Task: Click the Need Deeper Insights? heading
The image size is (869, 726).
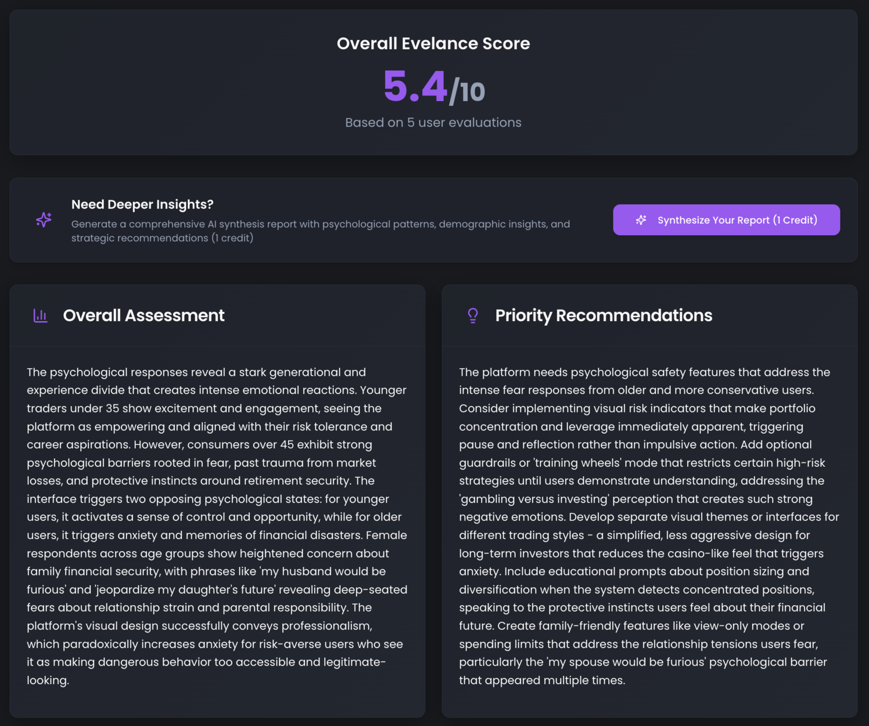Action: 142,204
